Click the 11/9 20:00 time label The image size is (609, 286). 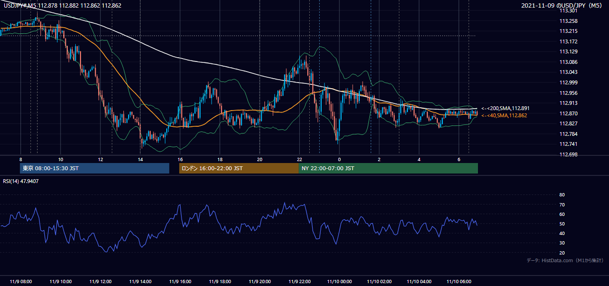[260, 281]
